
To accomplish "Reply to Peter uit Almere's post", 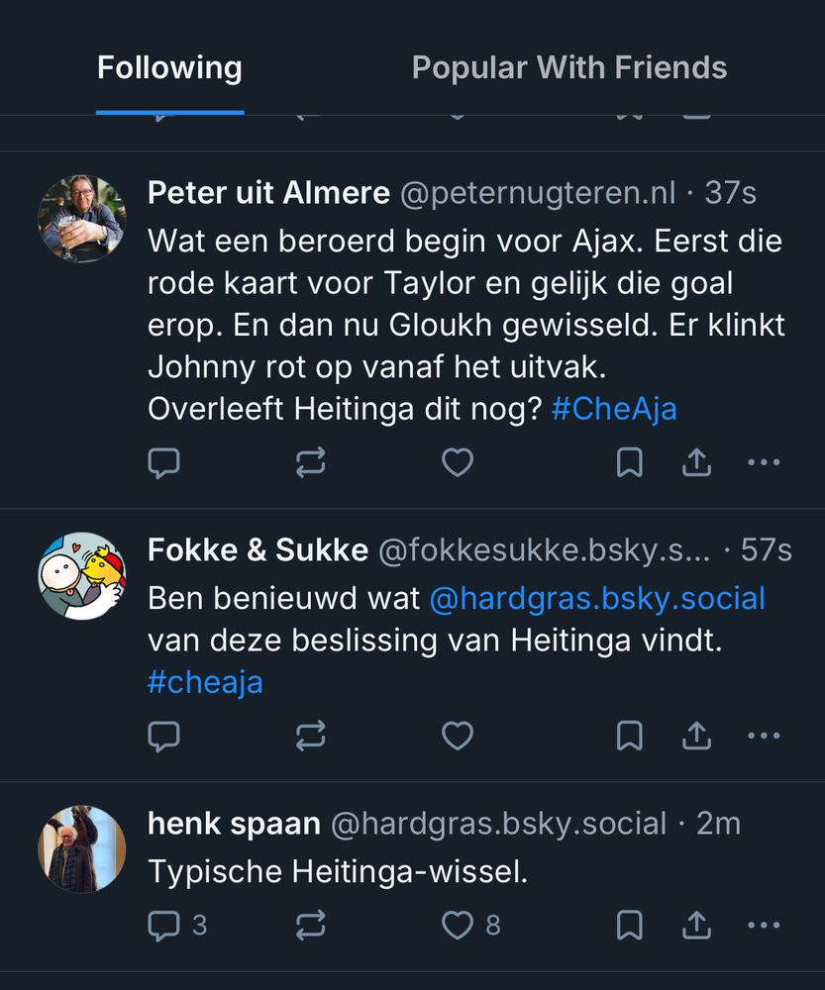I will 163,462.
